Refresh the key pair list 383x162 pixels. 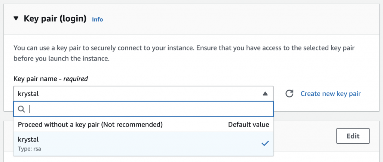pyautogui.click(x=289, y=94)
